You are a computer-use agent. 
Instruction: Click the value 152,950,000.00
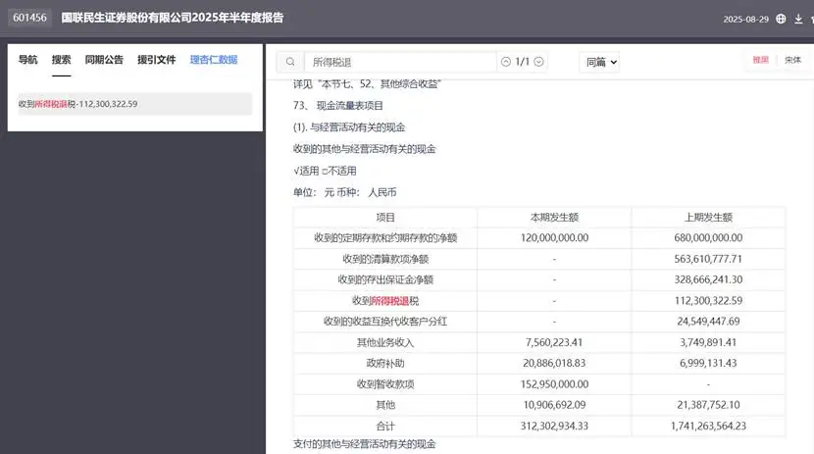[x=554, y=384]
